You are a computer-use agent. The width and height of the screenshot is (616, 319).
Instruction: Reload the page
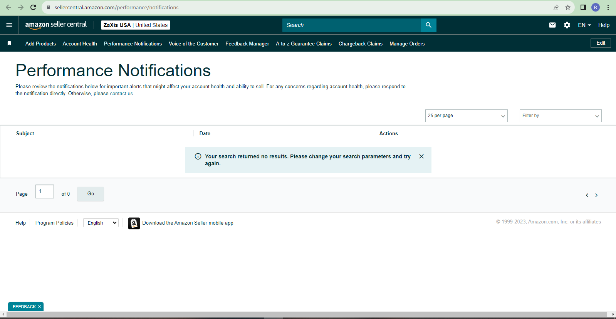tap(33, 7)
